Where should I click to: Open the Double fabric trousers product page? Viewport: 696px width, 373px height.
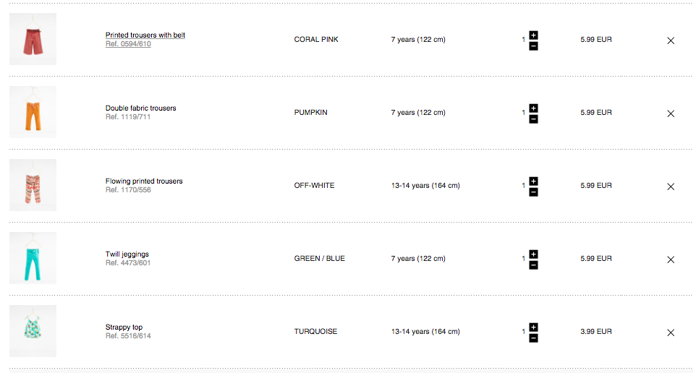pos(140,108)
